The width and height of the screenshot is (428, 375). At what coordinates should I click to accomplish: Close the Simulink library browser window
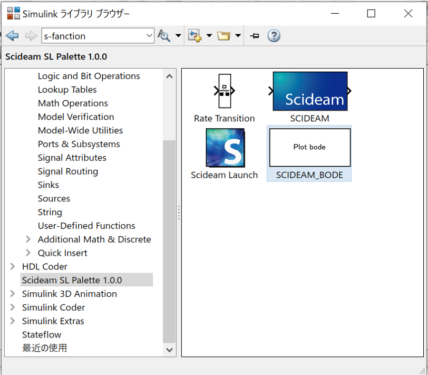(x=408, y=13)
